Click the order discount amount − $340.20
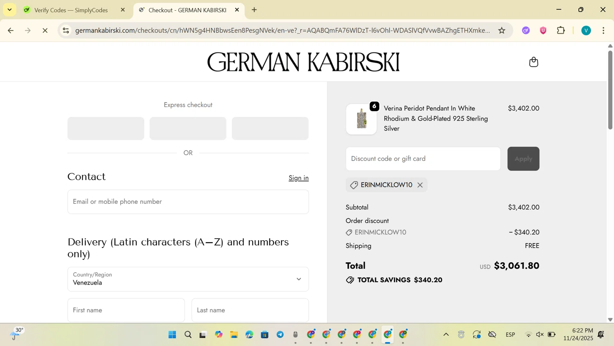614x346 pixels. (524, 232)
